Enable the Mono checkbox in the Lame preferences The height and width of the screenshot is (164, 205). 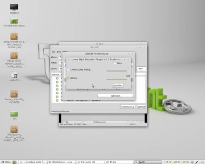pyautogui.click(x=115, y=63)
